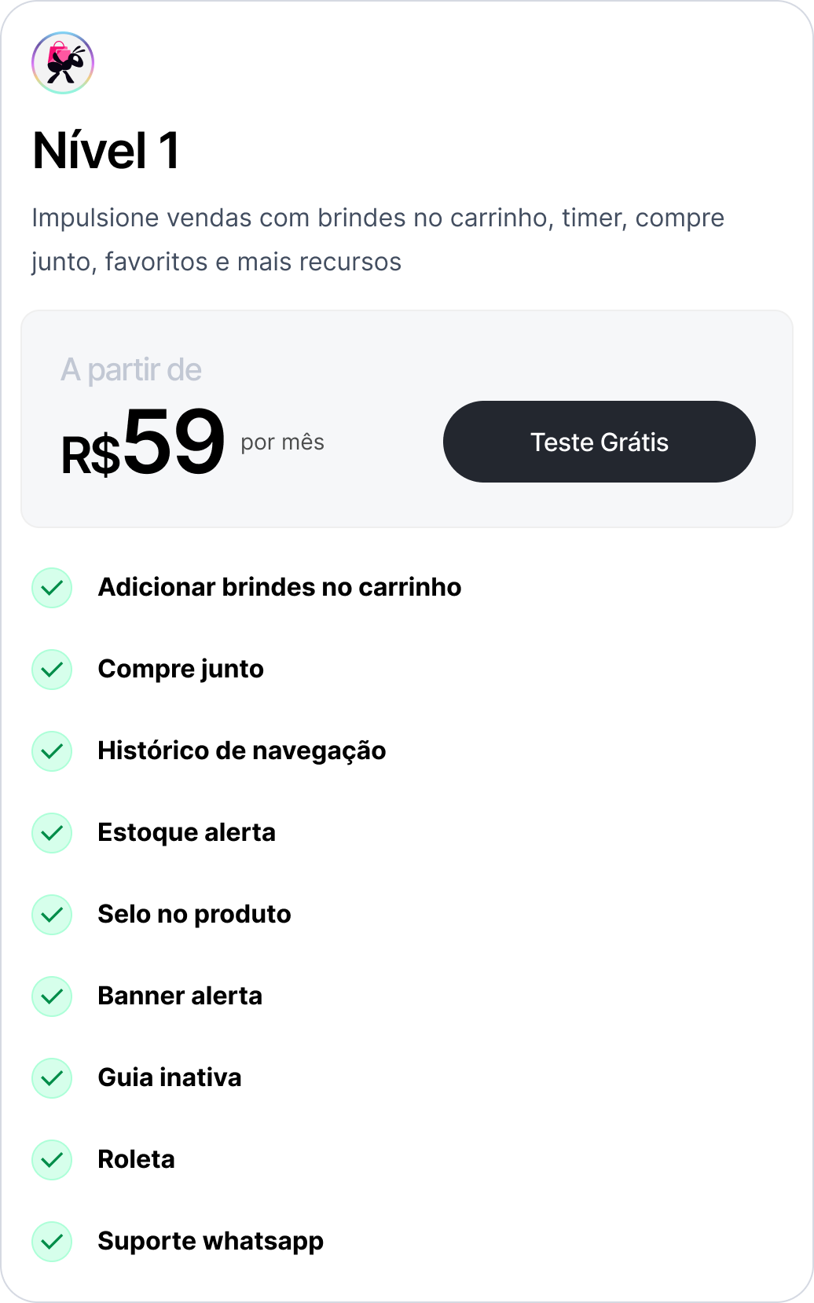Click the checkmark icon beside Banner alerta
The height and width of the screenshot is (1303, 814).
52,997
